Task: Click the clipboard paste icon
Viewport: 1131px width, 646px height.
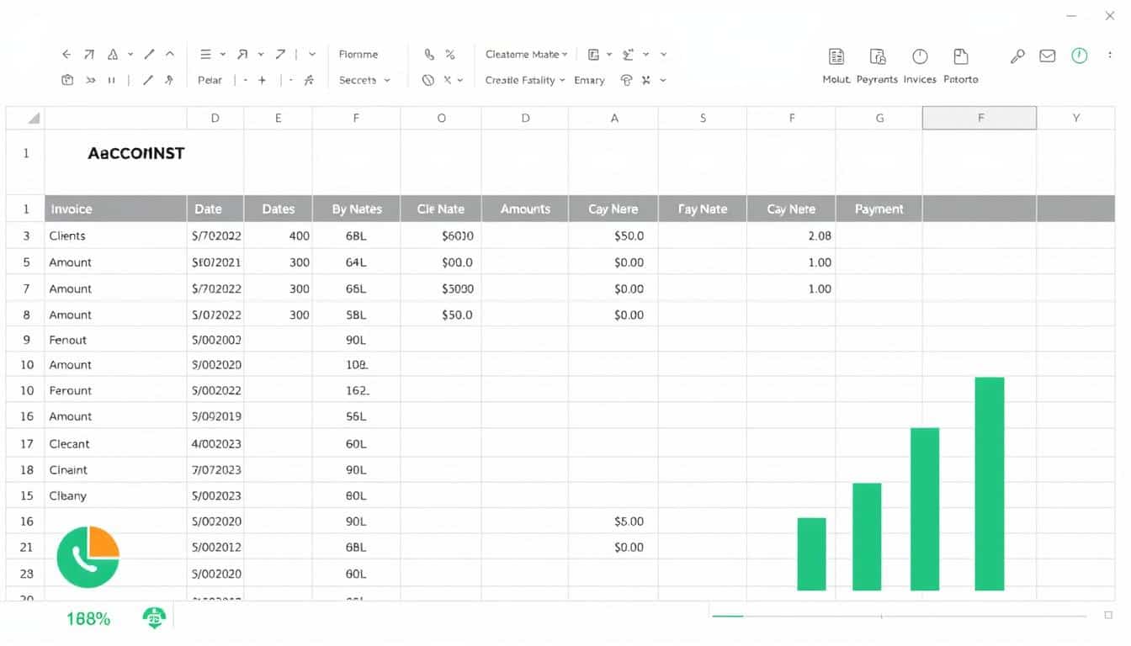Action: click(x=67, y=80)
